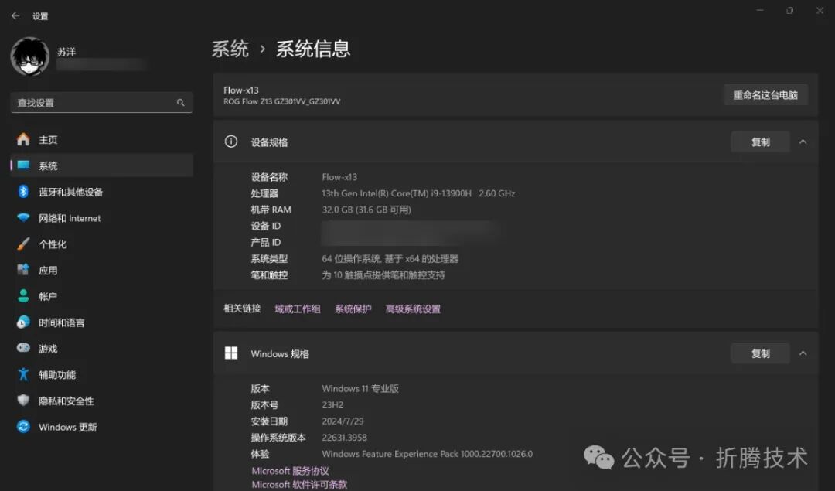This screenshot has width=835, height=491.
Task: Click the 帐户 person icon
Action: tap(23, 296)
